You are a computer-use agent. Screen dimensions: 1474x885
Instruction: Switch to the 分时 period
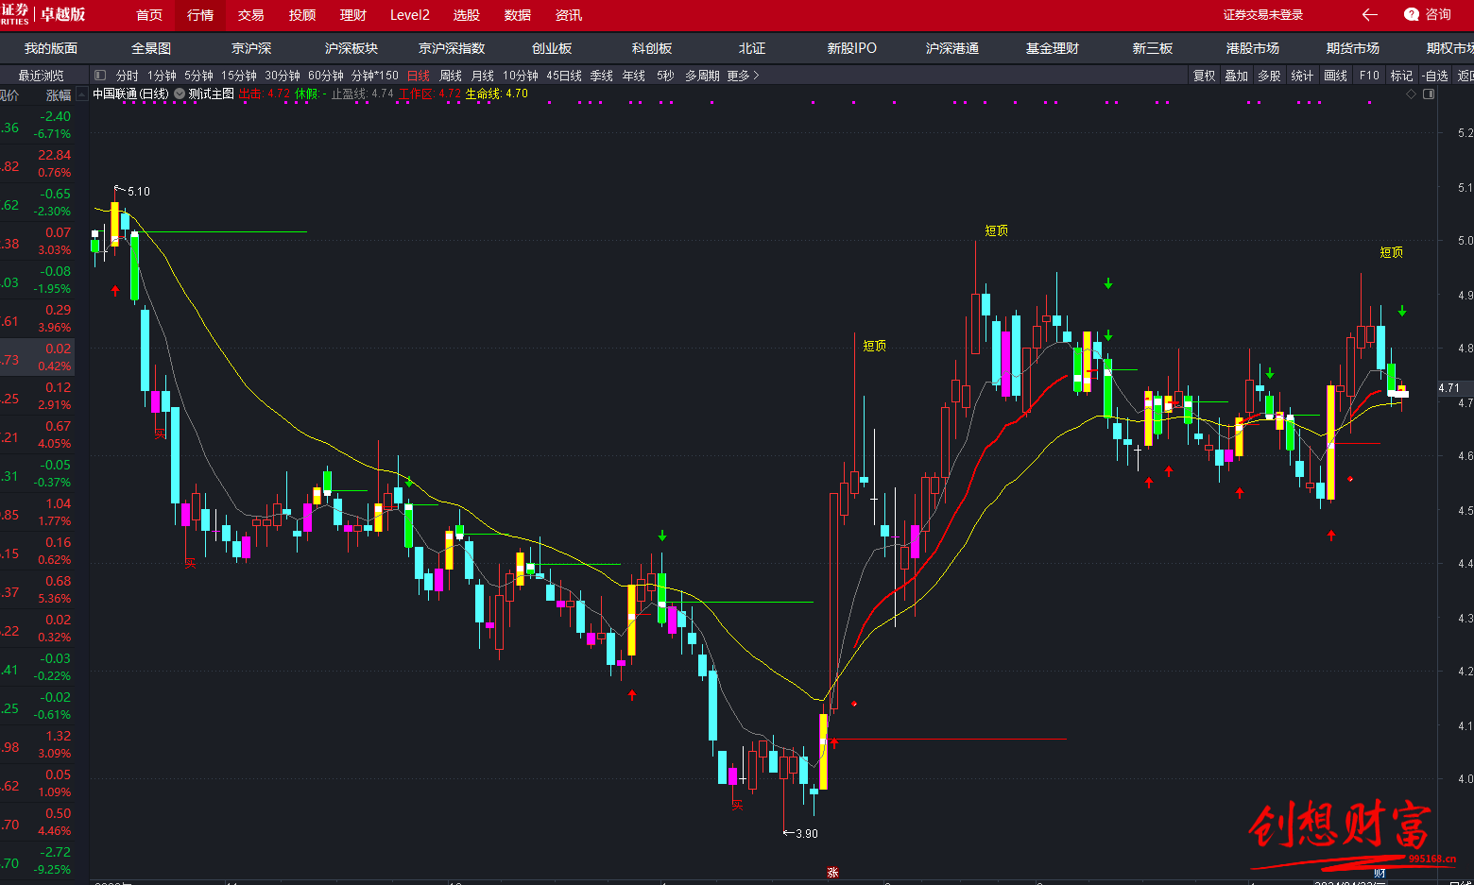coord(127,76)
